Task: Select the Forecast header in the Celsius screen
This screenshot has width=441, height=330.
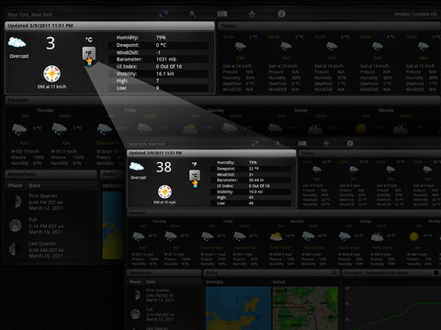Action: (x=222, y=100)
